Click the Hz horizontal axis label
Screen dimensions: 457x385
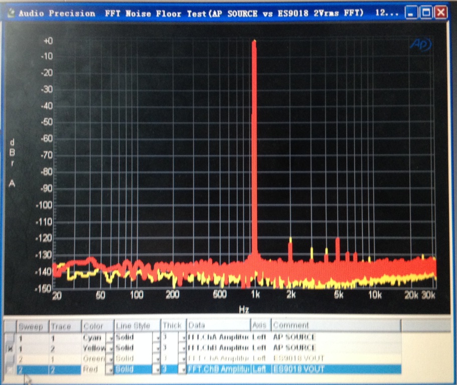244,309
